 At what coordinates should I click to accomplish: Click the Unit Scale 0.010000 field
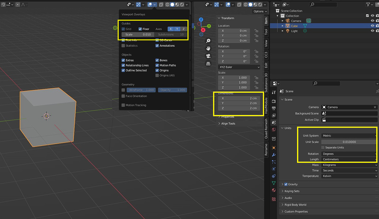pyautogui.click(x=349, y=142)
